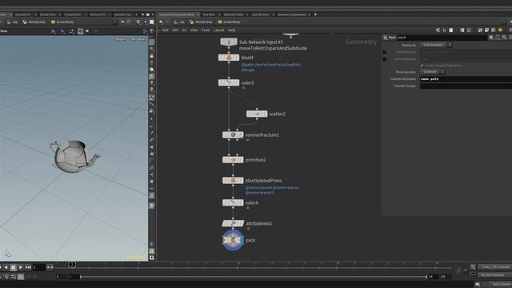Click the pack node icon

[233, 240]
